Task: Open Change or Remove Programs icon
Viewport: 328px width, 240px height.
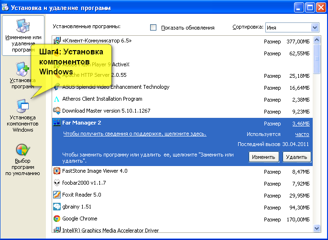Action: point(22,26)
